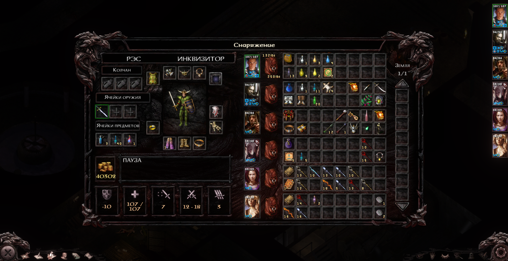Open the second party member's backpack
Viewport: 508px width, 261px height.
click(x=271, y=94)
